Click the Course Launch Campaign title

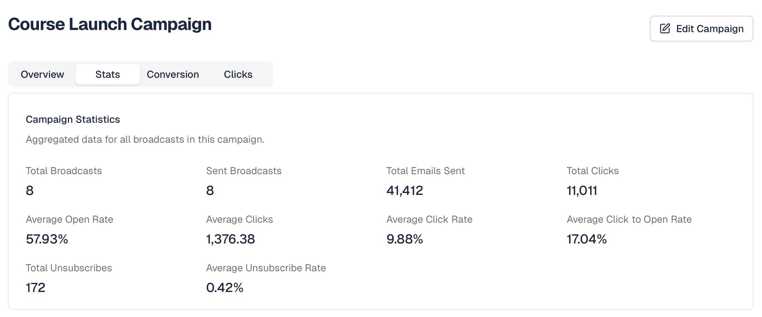pyautogui.click(x=110, y=24)
